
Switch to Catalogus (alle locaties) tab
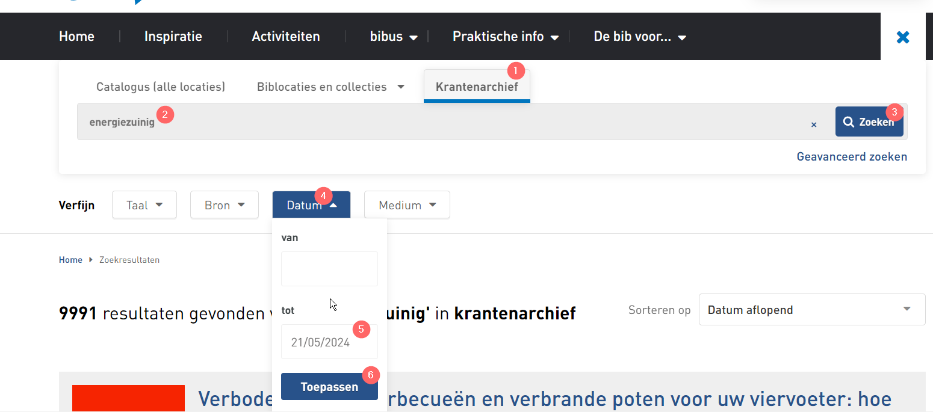pyautogui.click(x=161, y=87)
